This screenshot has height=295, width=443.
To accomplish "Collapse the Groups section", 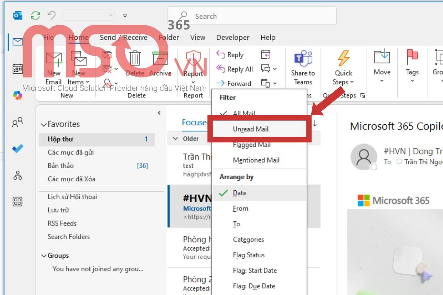I will [x=44, y=256].
